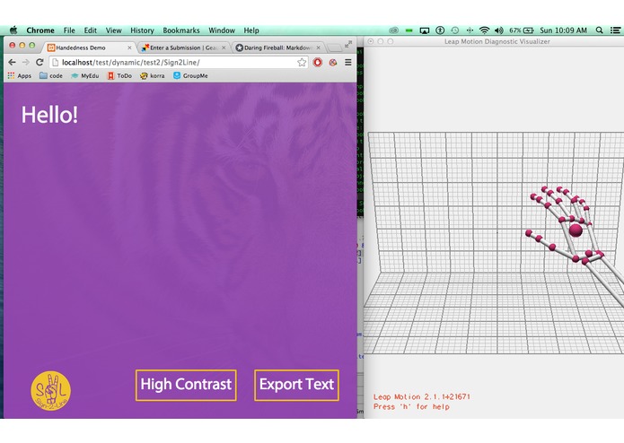This screenshot has width=624, height=443.
Task: Close the Leap Motion Visualizer window
Action: coord(371,41)
